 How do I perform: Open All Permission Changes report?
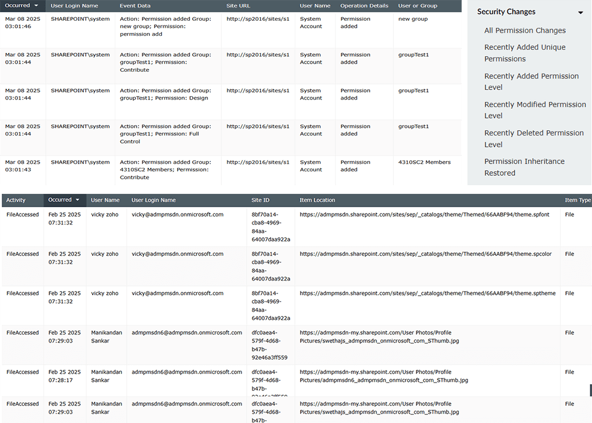(525, 31)
